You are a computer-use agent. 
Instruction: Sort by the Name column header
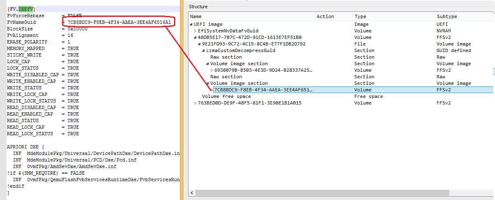click(251, 16)
